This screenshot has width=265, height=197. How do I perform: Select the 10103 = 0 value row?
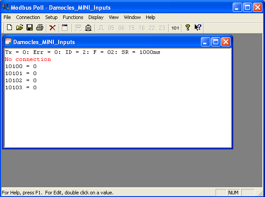pyautogui.click(x=21, y=87)
